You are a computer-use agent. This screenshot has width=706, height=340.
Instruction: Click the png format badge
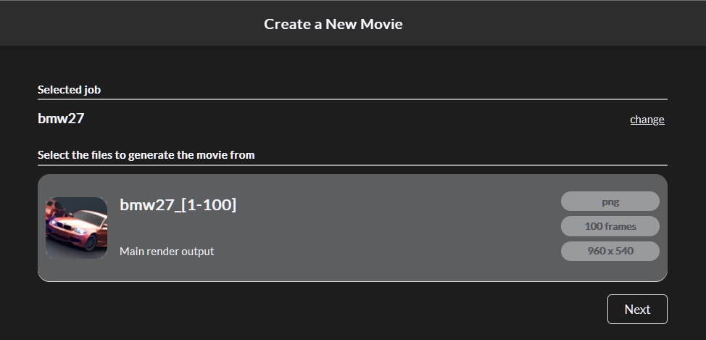pos(610,202)
